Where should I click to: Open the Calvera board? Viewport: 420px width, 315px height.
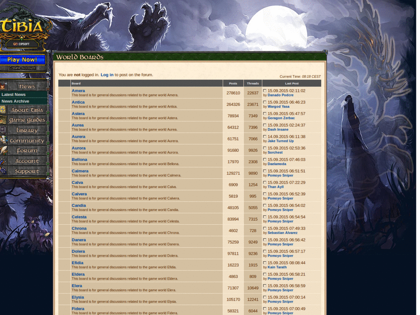coord(79,194)
